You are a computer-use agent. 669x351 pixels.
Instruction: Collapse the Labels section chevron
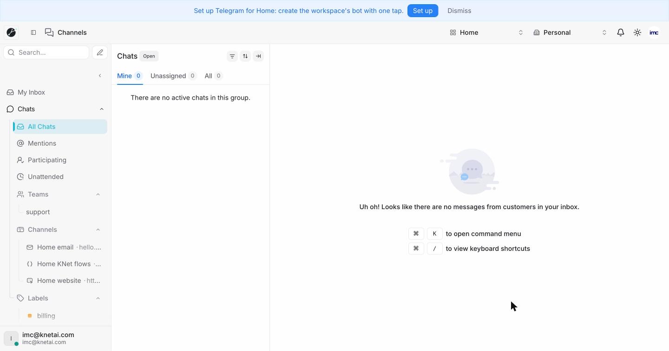pyautogui.click(x=98, y=298)
